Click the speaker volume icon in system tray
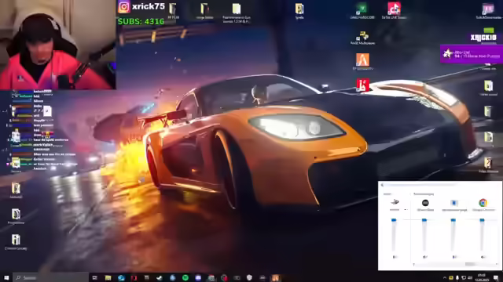This screenshot has height=282, width=503. pyautogui.click(x=470, y=278)
